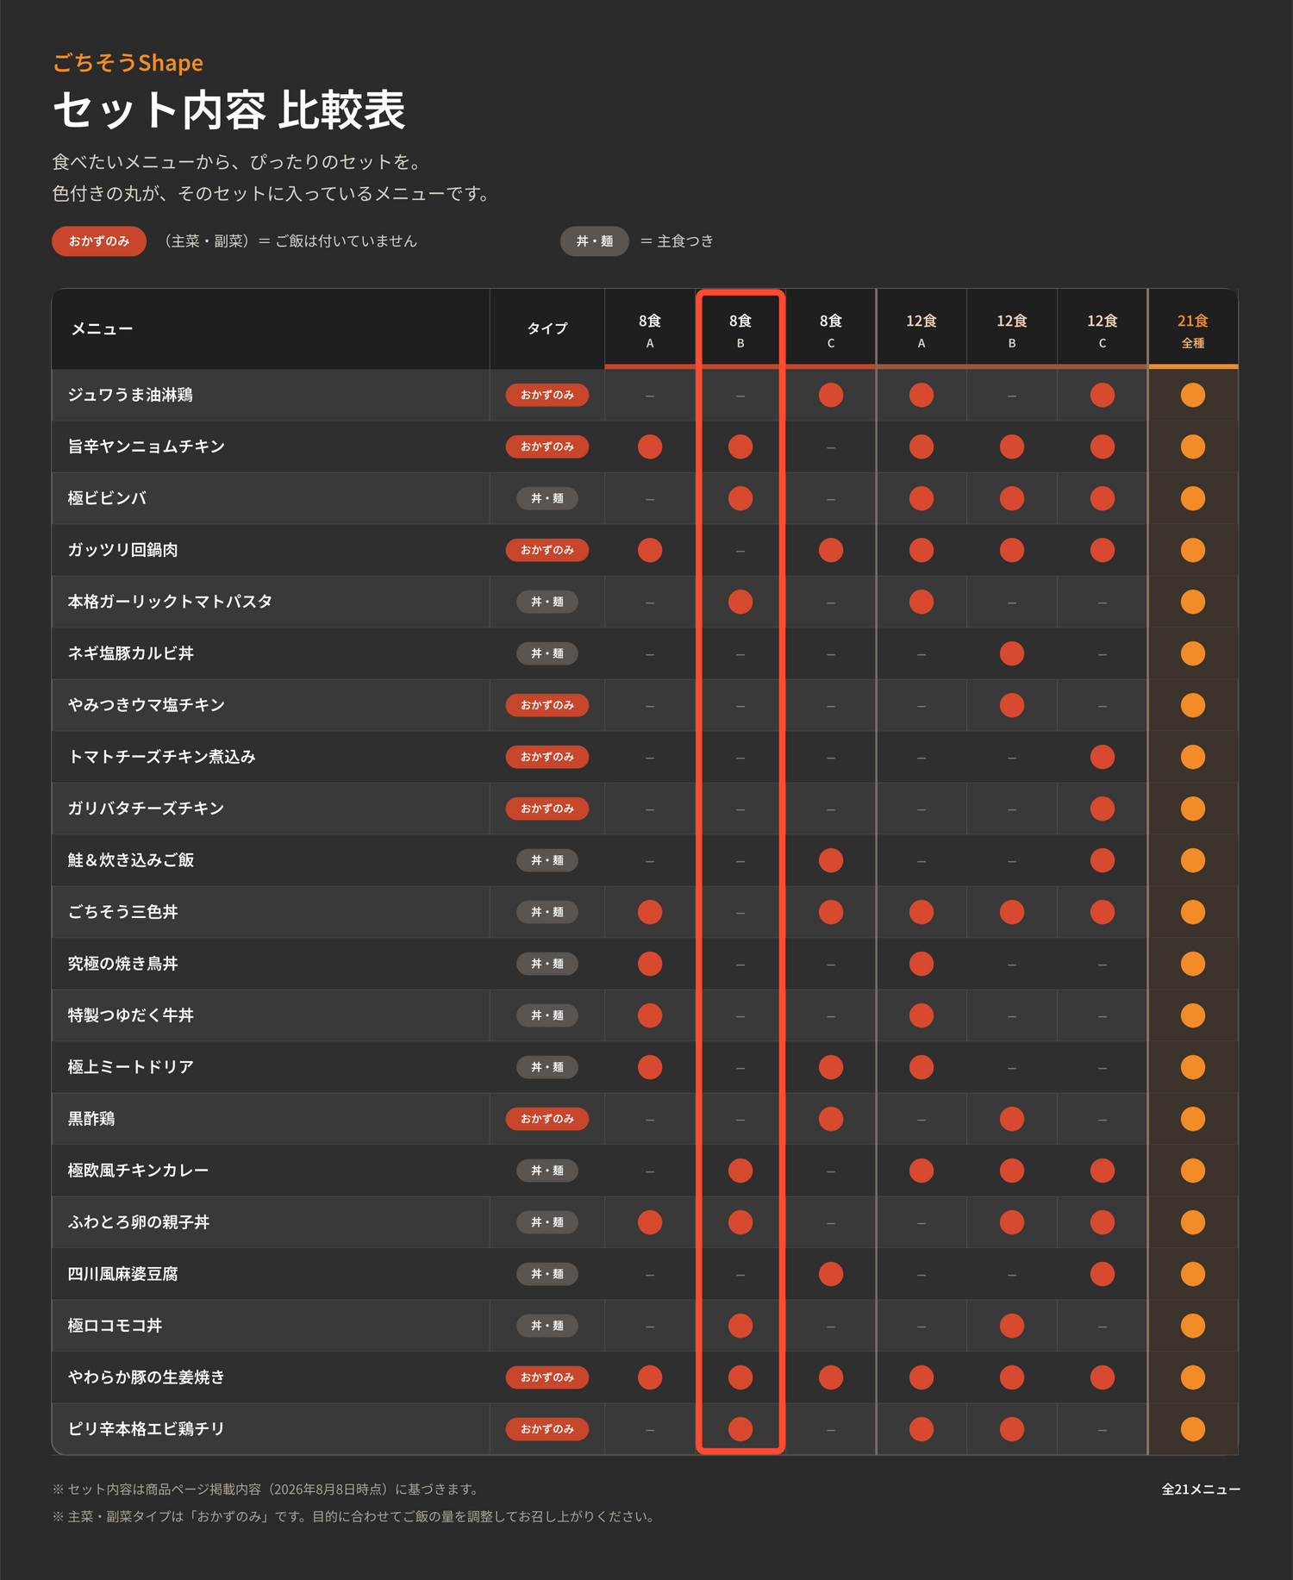
Task: Click the ごちそうShape brand title
Action: [128, 63]
